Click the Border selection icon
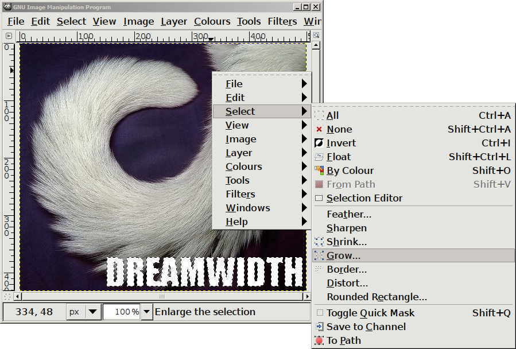The height and width of the screenshot is (349, 516). point(319,269)
